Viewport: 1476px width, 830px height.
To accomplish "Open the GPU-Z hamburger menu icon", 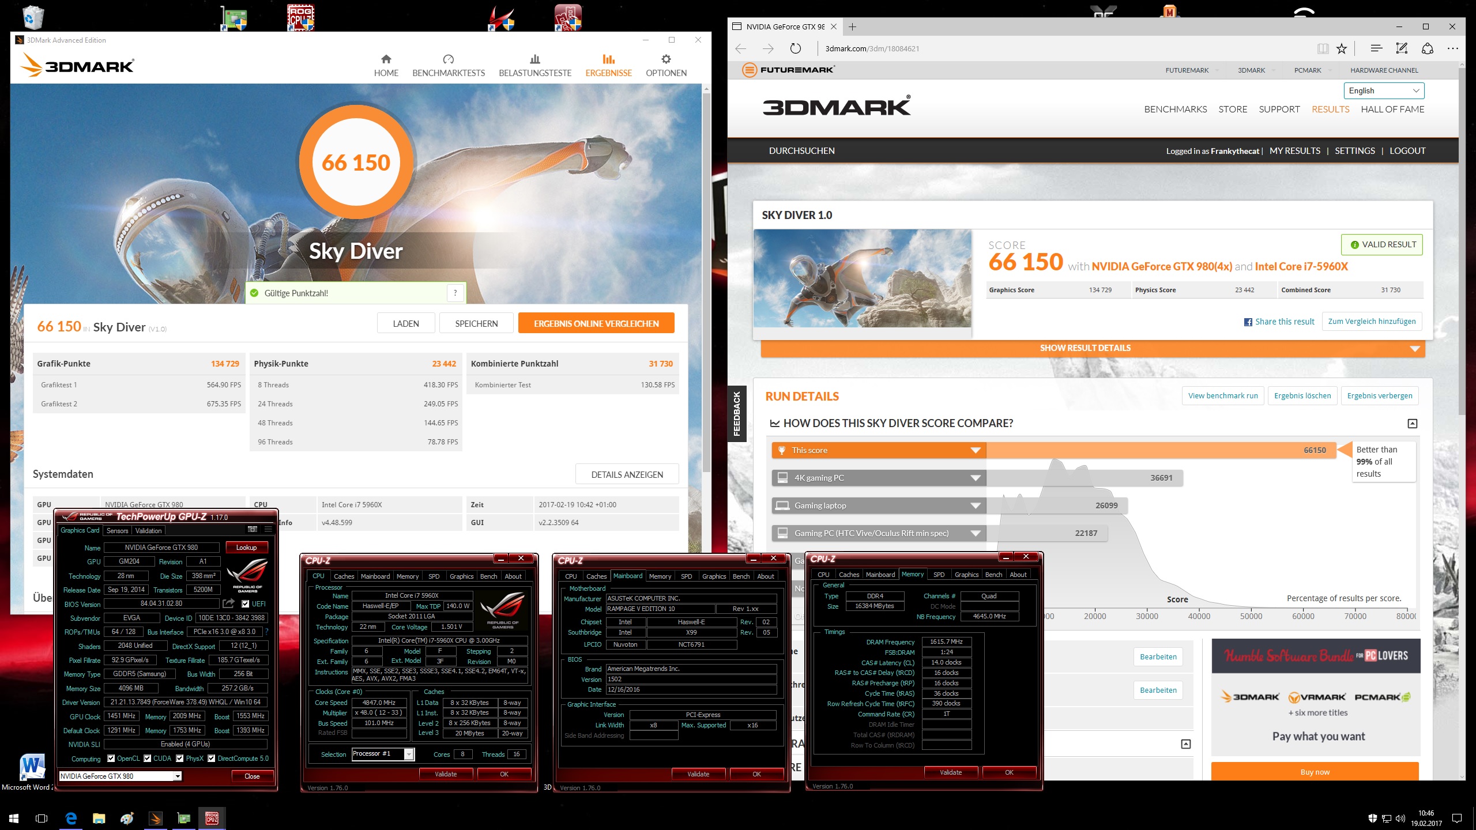I will tap(268, 529).
